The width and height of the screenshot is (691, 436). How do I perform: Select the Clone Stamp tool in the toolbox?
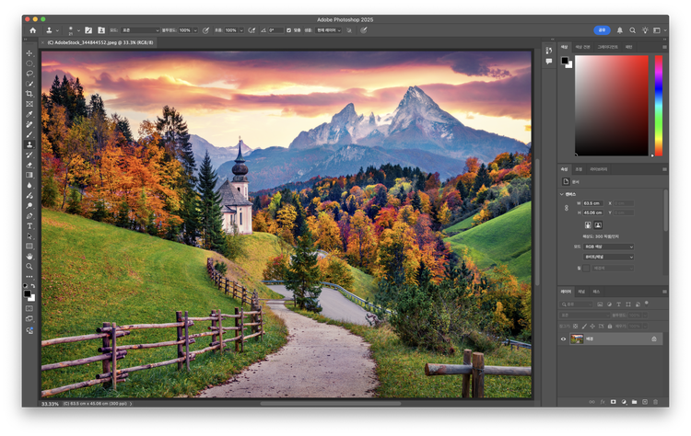click(29, 144)
